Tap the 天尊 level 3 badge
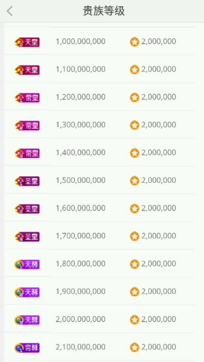This screenshot has width=204, height=362. point(27,320)
